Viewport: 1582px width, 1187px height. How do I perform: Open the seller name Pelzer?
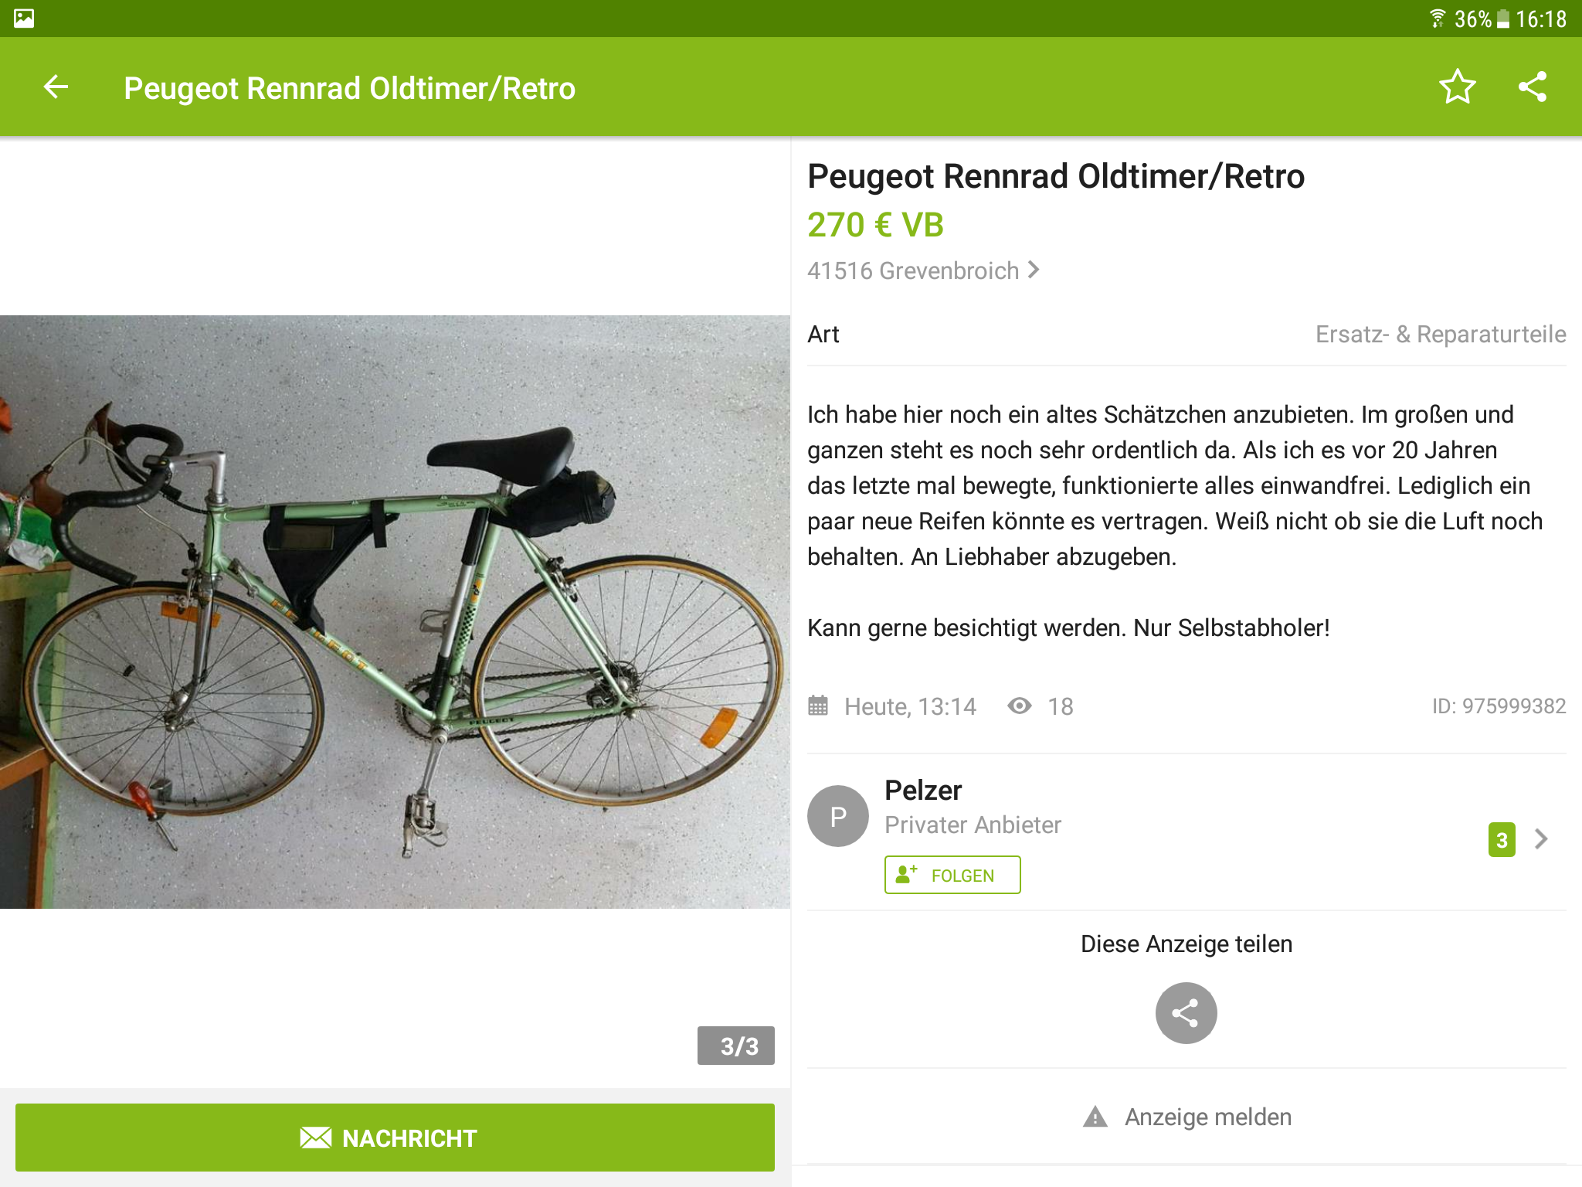923,791
